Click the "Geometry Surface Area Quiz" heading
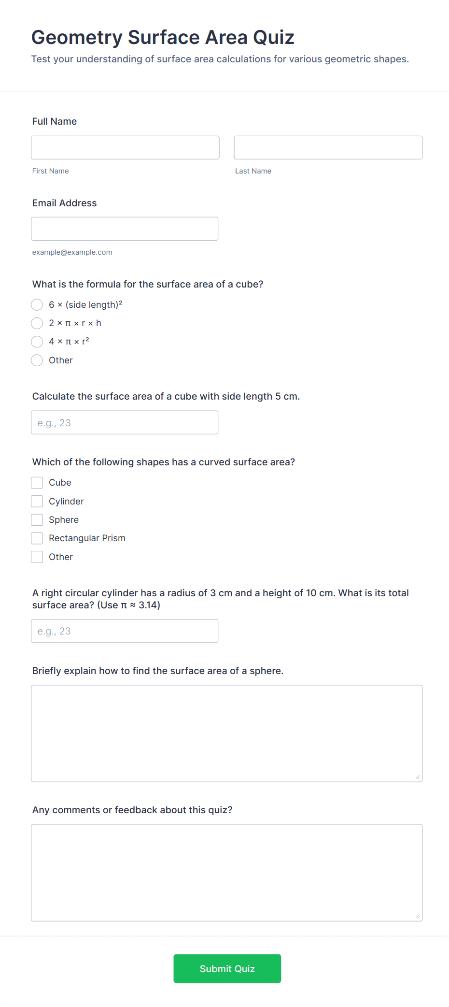Viewport: 449px width, 1007px height. click(163, 37)
